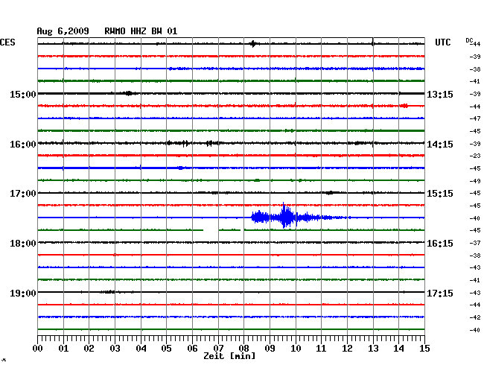
Task: Click the 'CES' time zone header
Action: tap(7, 42)
